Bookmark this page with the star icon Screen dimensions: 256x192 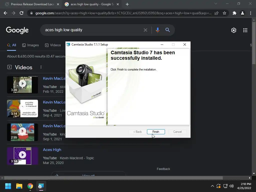click(224, 13)
